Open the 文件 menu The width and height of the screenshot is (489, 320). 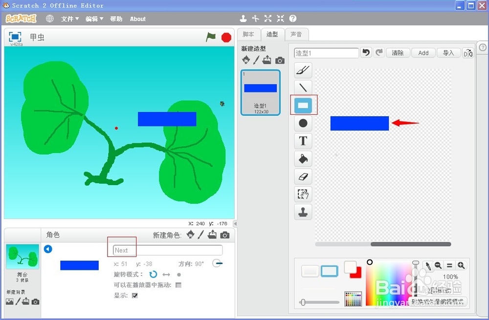pyautogui.click(x=70, y=19)
